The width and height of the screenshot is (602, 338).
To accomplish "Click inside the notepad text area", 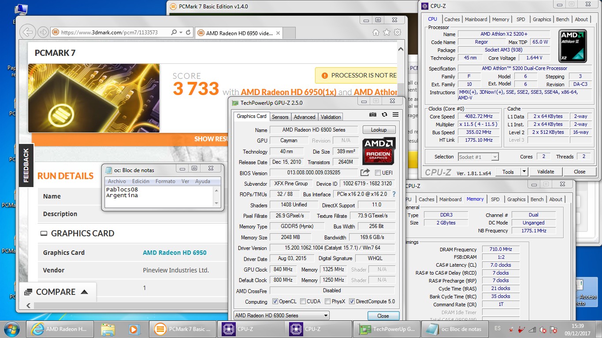I will pos(160,196).
